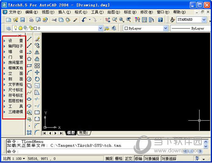Select the Polygon draw tool
The width and height of the screenshot is (212, 163).
29,59
